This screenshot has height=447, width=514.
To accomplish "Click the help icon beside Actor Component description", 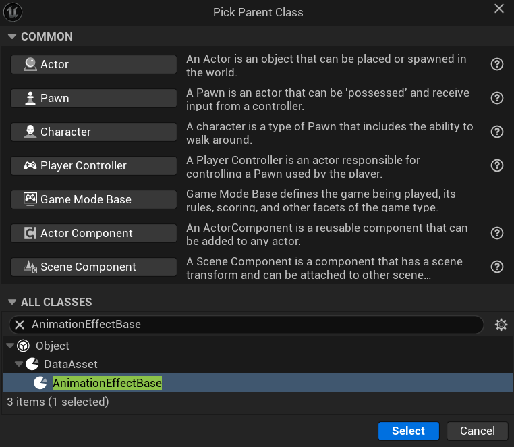I will (497, 233).
